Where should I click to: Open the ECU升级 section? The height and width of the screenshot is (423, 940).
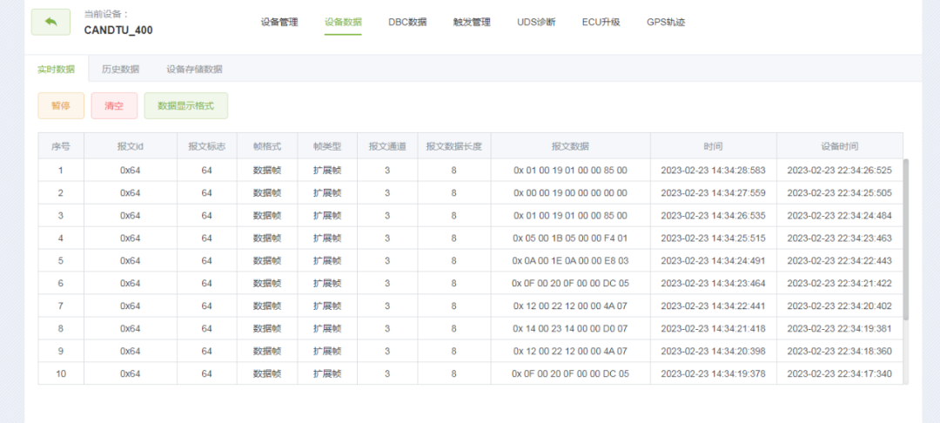click(x=601, y=23)
